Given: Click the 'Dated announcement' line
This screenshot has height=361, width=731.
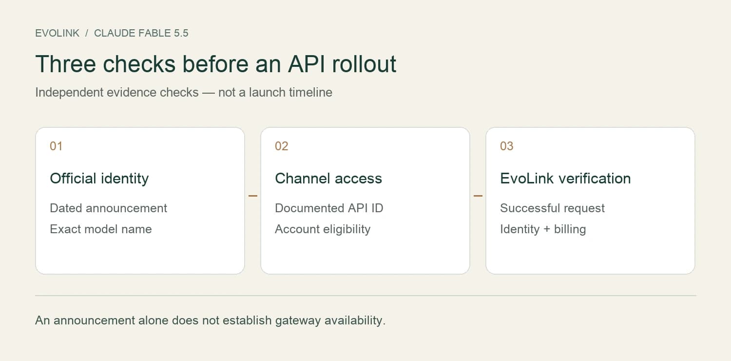Looking at the screenshot, I should click(x=109, y=208).
